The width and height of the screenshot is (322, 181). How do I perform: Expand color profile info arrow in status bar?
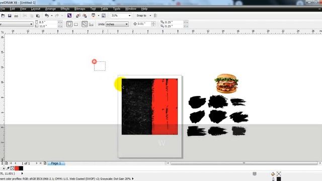click(133, 179)
